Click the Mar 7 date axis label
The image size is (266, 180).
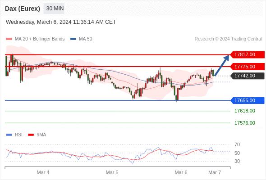(x=215, y=172)
